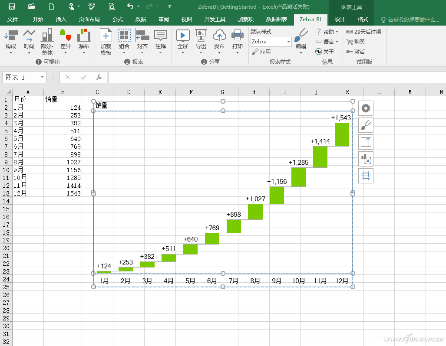Expand the Zebra default style dropdown

click(x=288, y=42)
